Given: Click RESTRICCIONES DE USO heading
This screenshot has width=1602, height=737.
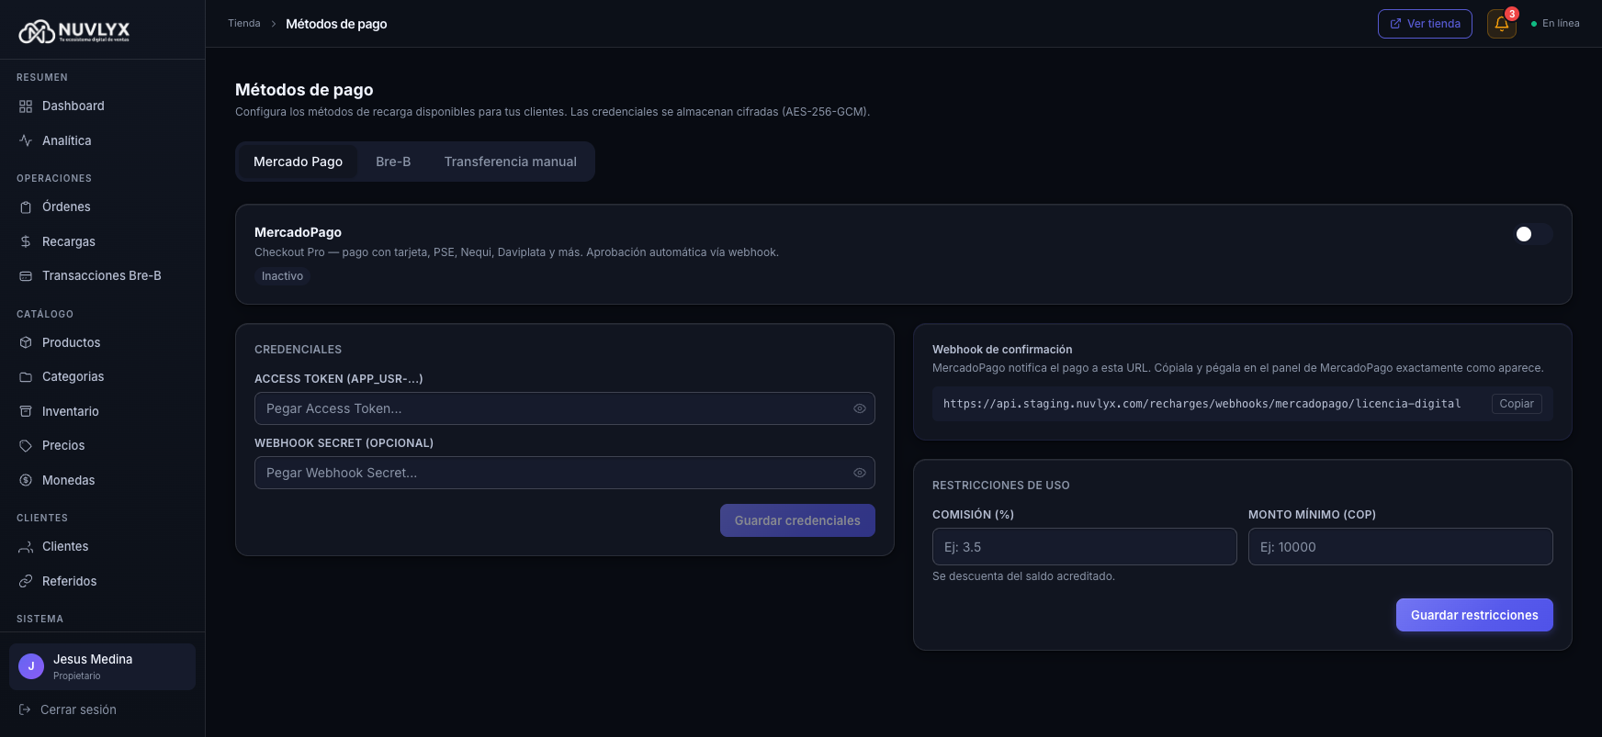Looking at the screenshot, I should [x=1001, y=486].
